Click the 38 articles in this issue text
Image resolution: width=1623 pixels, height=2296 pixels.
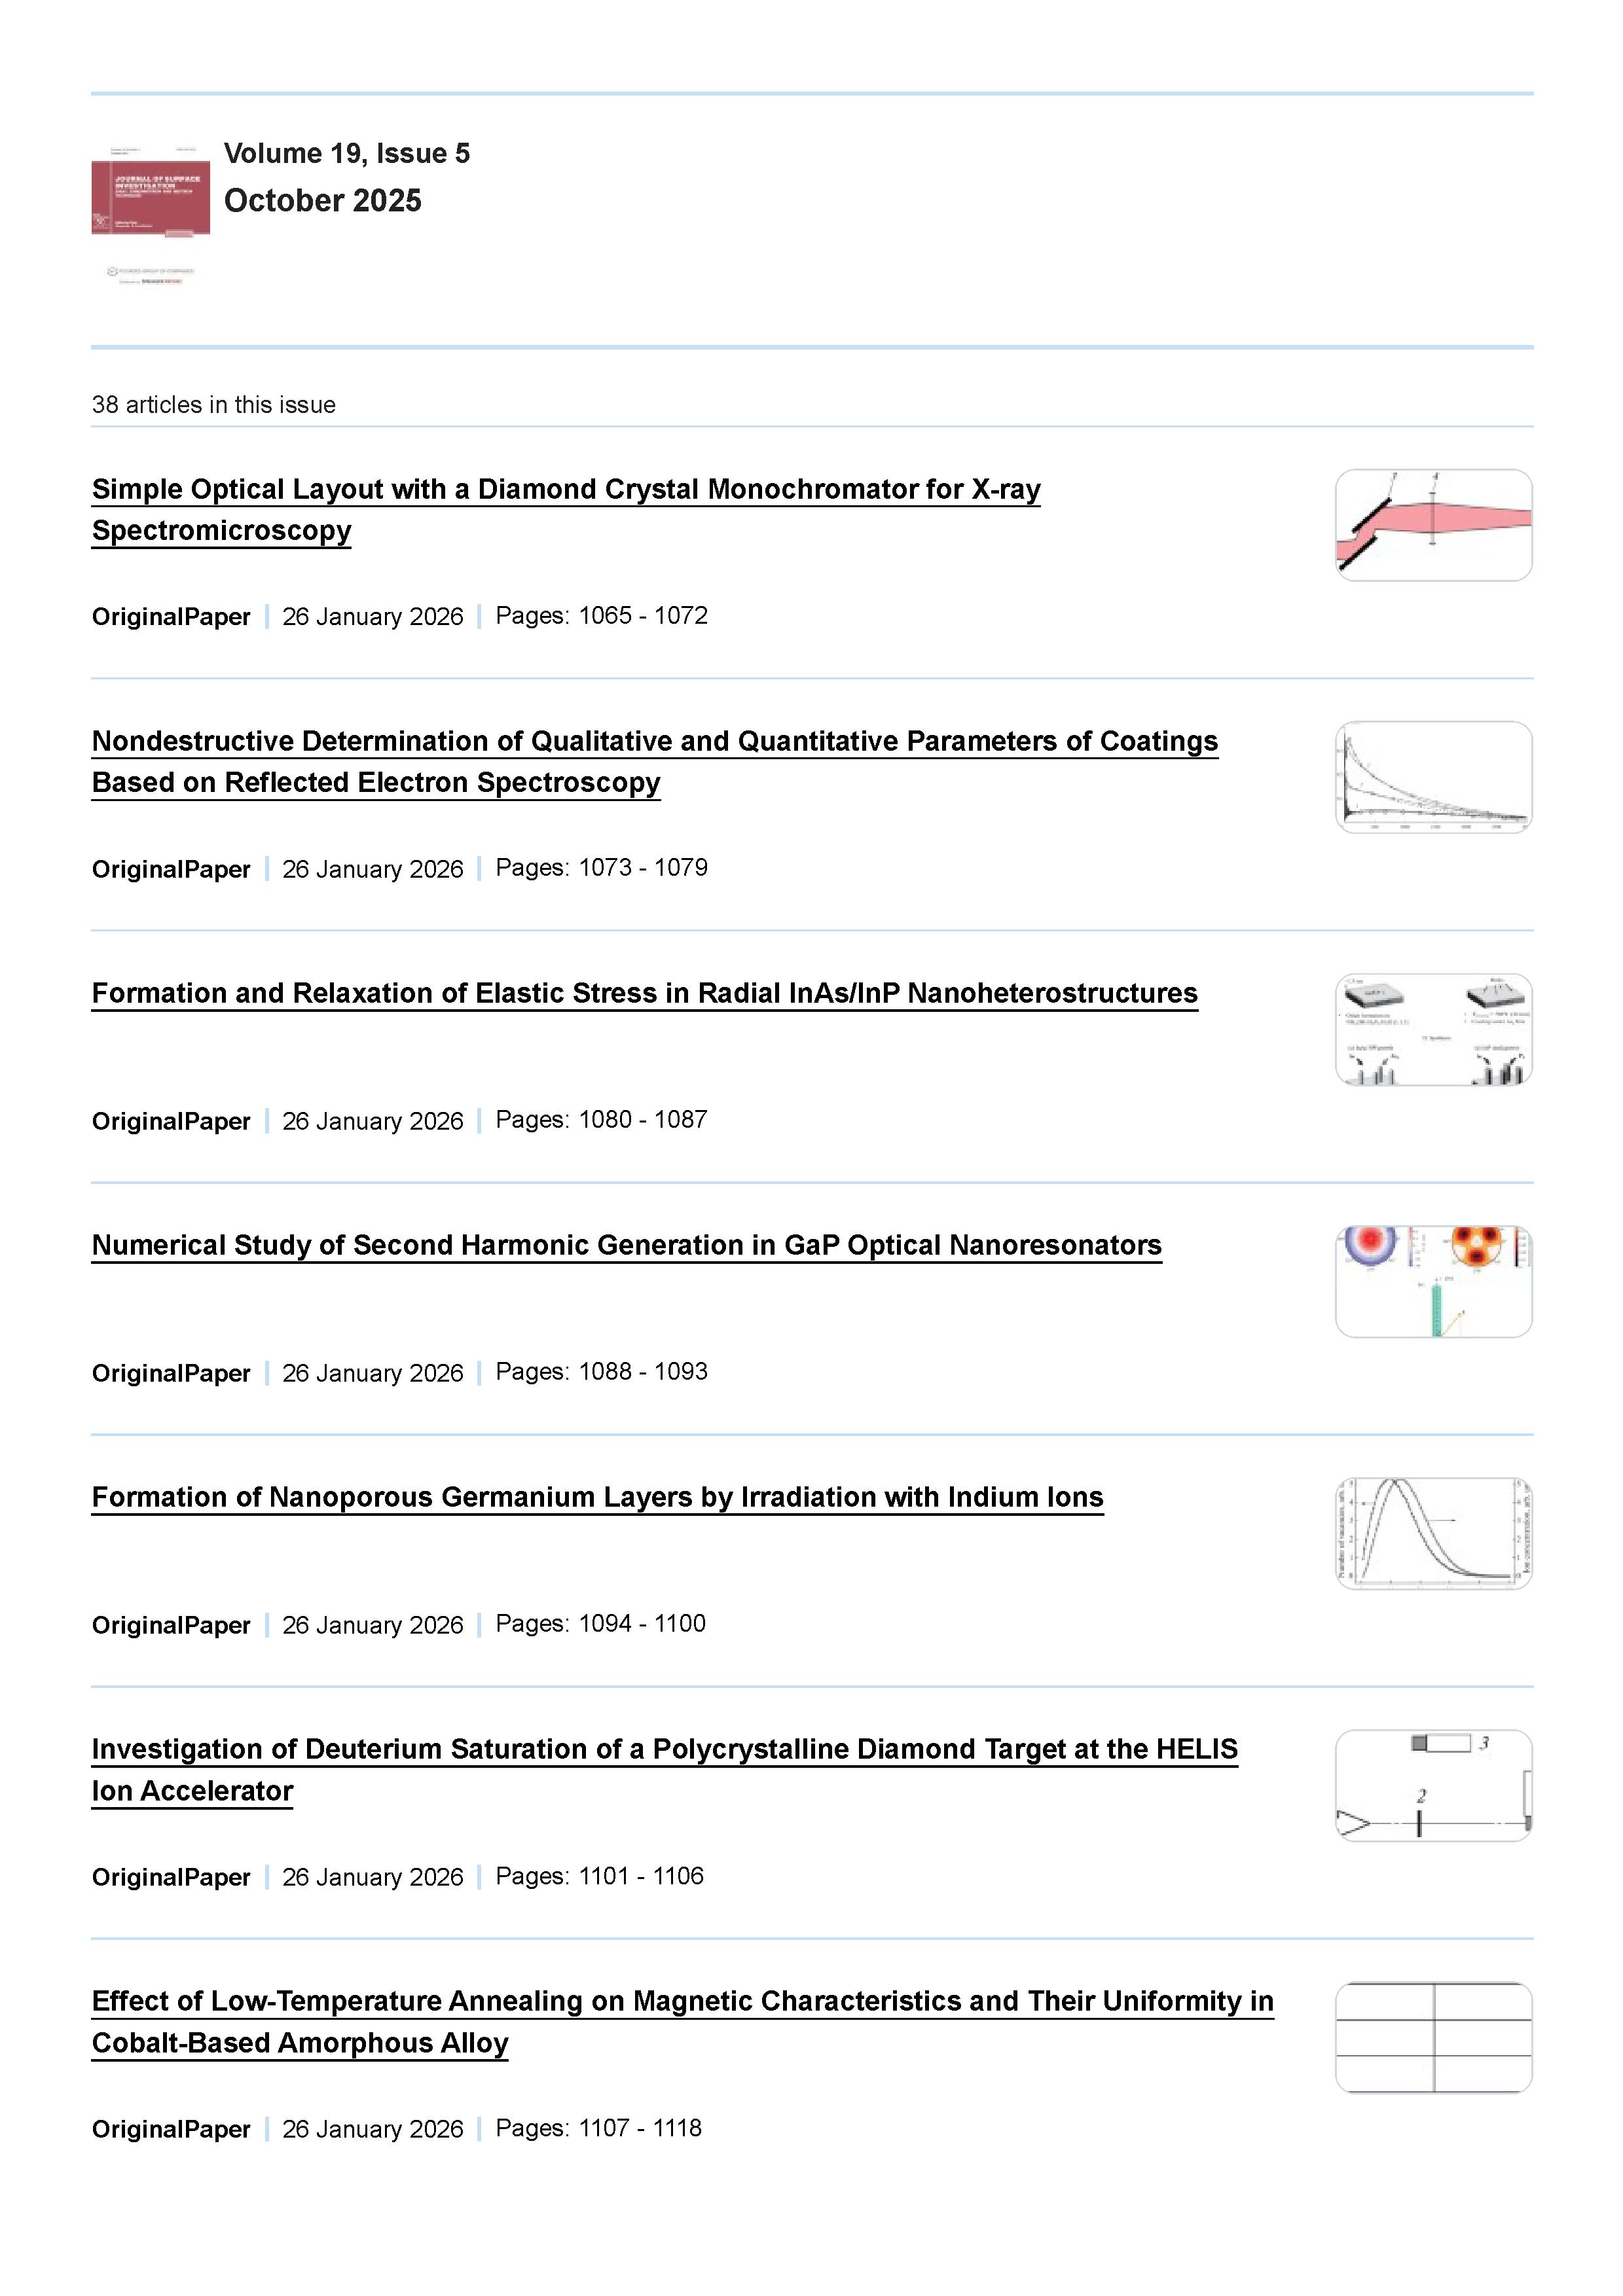213,405
